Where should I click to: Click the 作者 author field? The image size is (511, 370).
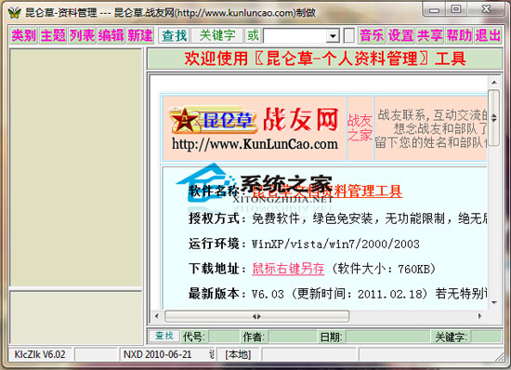pos(292,337)
